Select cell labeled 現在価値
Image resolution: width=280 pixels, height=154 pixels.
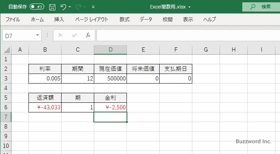coord(110,69)
